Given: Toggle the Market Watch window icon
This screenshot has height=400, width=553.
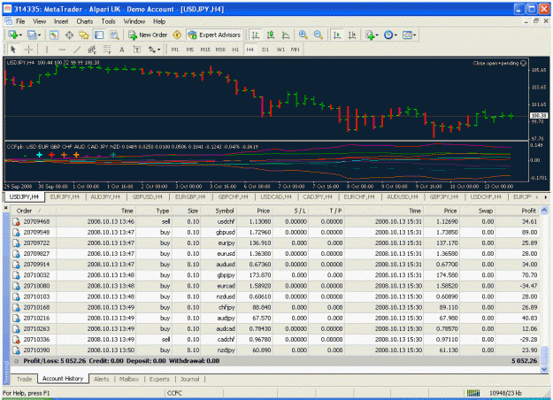Looking at the screenshot, I should [54, 35].
